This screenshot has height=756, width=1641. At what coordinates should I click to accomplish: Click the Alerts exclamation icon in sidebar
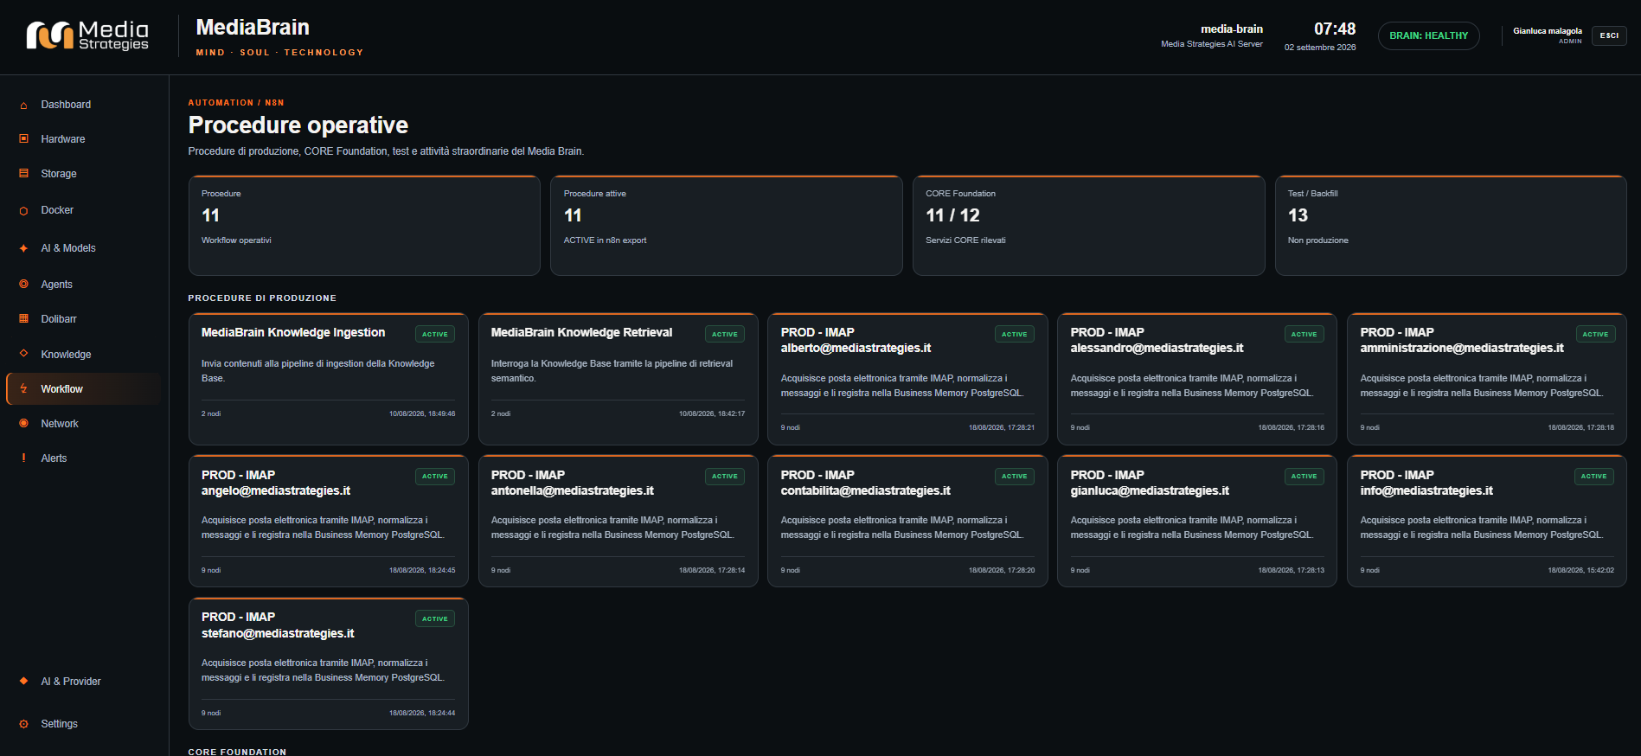pyautogui.click(x=23, y=458)
